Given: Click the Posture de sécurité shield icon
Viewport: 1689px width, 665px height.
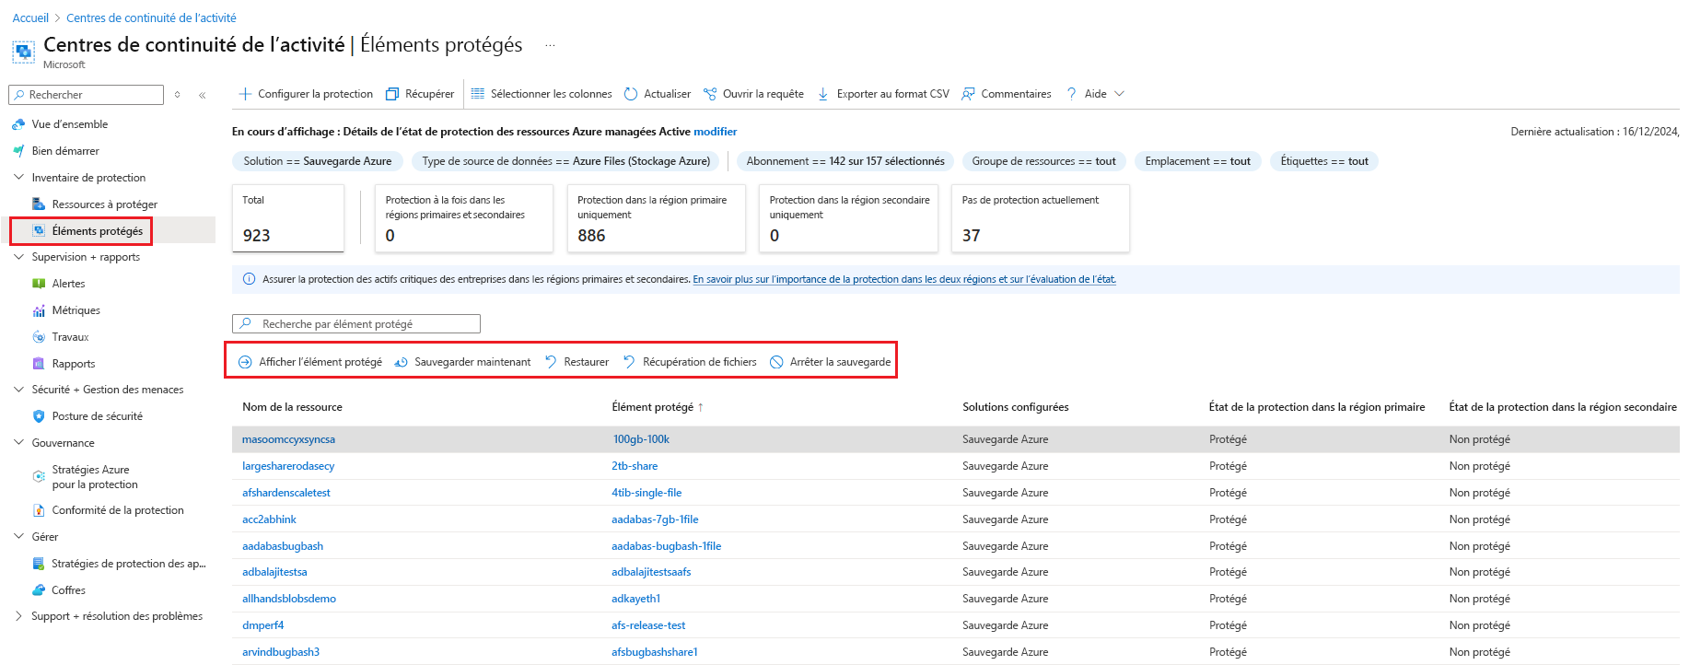Looking at the screenshot, I should pyautogui.click(x=39, y=416).
